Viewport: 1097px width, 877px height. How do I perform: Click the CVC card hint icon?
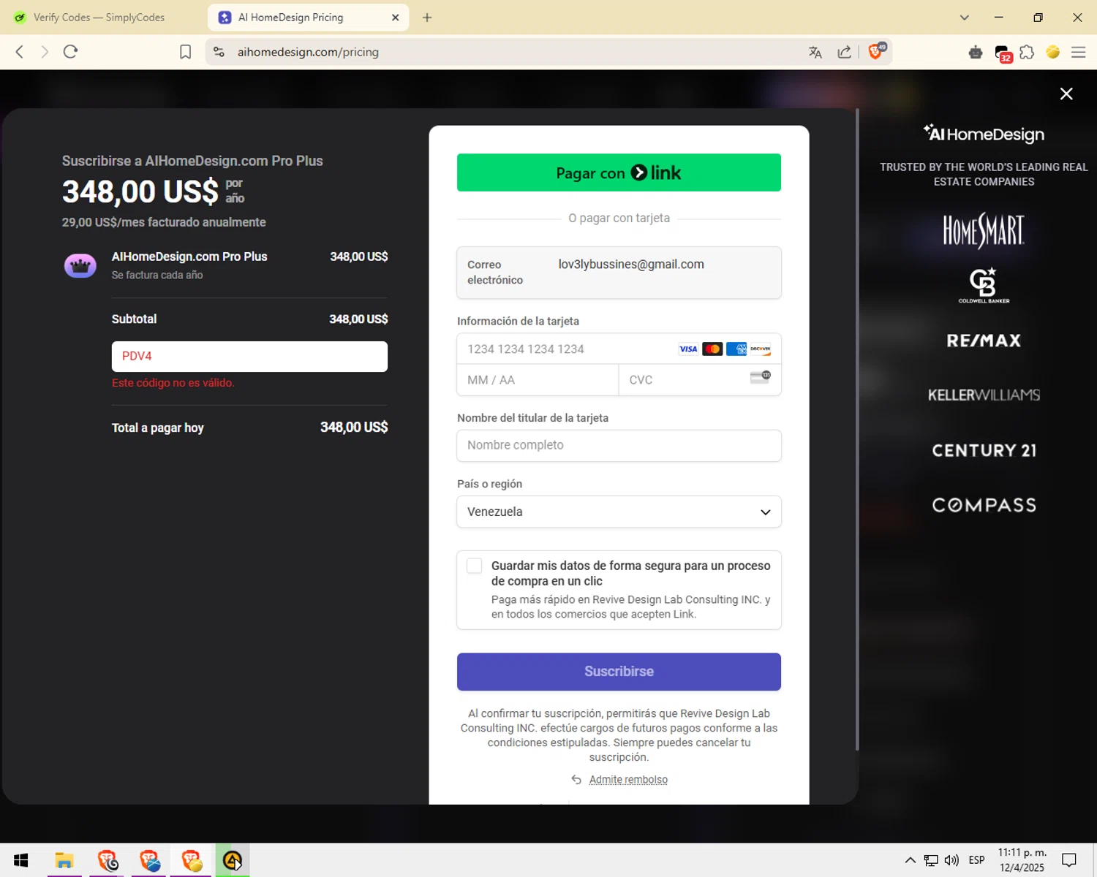click(x=761, y=377)
